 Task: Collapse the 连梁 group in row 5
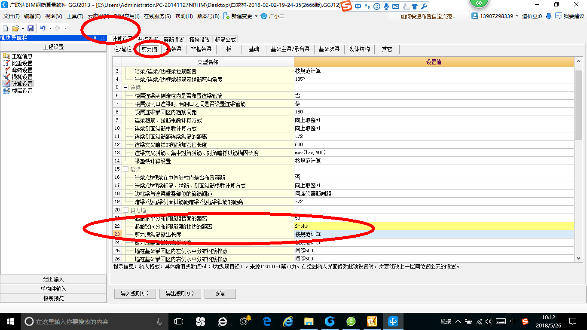click(x=125, y=87)
